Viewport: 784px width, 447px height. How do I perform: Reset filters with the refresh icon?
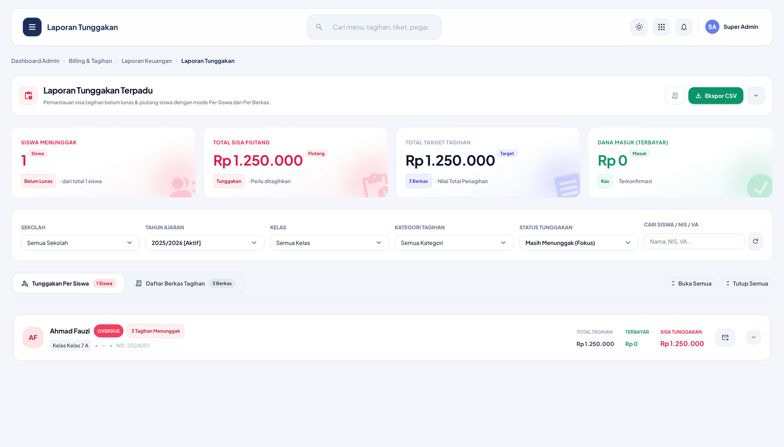(756, 241)
